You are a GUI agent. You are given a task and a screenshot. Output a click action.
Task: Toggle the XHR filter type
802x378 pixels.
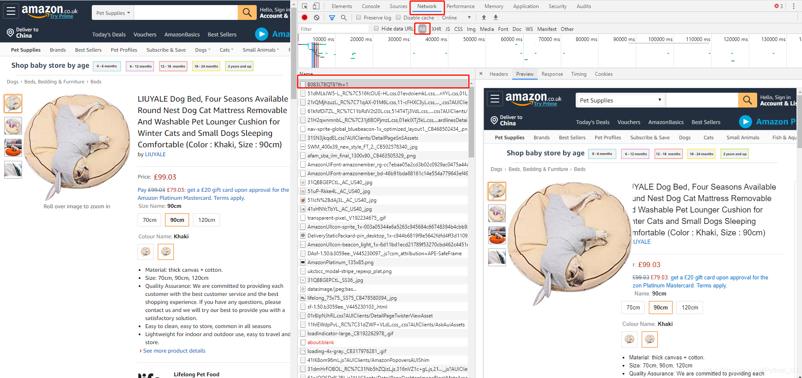point(436,29)
